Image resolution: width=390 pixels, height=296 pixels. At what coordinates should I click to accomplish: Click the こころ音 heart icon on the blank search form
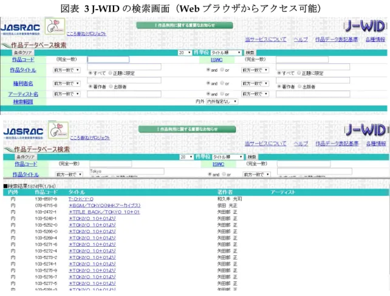click(x=55, y=26)
